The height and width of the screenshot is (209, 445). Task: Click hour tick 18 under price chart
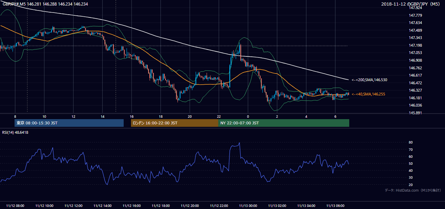[161, 116]
